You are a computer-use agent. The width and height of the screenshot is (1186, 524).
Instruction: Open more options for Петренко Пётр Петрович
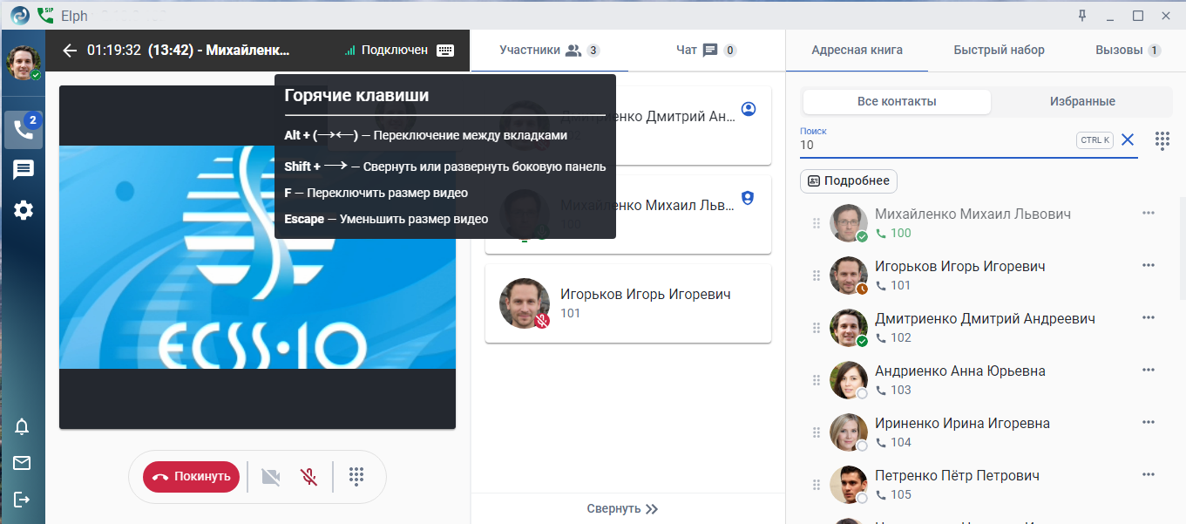click(x=1149, y=475)
